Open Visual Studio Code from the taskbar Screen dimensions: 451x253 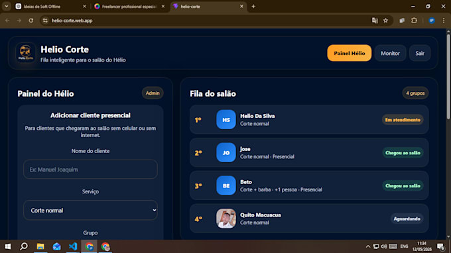pos(73,246)
